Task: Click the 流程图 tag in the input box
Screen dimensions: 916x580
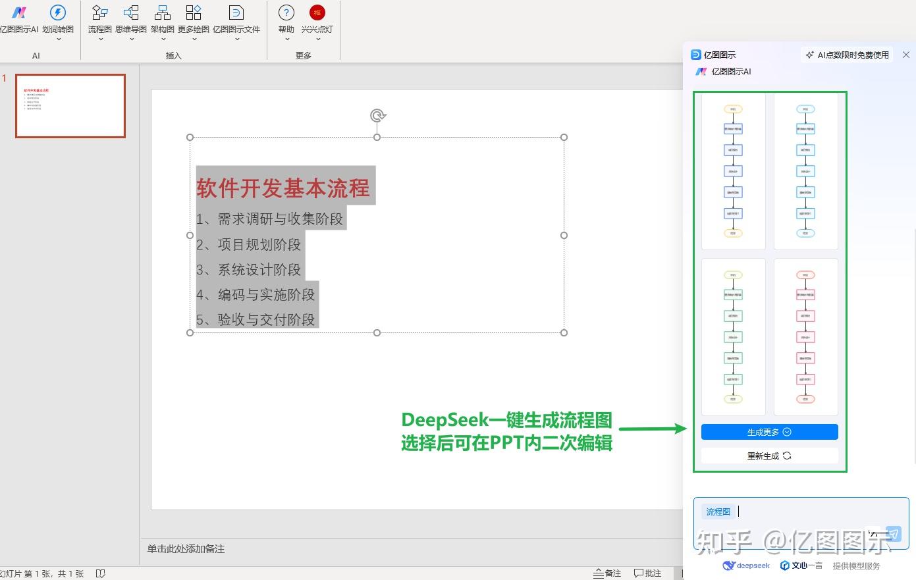Action: pos(718,512)
